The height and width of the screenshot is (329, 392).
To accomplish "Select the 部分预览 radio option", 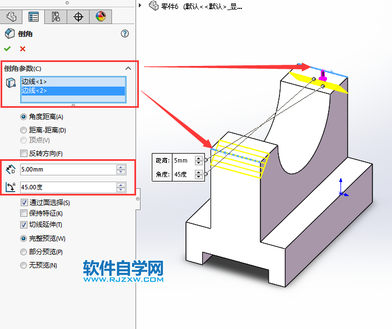I will [24, 252].
